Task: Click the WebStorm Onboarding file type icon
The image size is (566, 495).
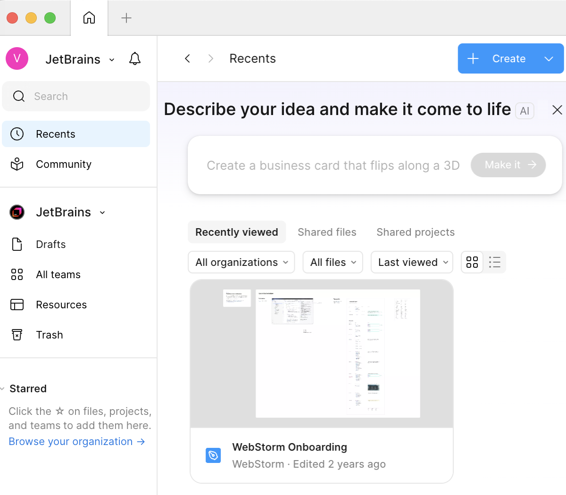Action: [213, 455]
